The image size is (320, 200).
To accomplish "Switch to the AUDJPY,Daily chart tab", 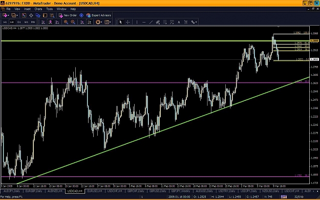I will (12, 191).
